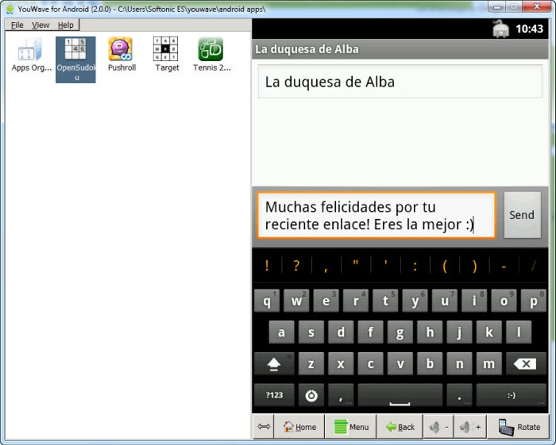Click the Home button
Viewport: 556px width, 445px height.
(x=300, y=426)
